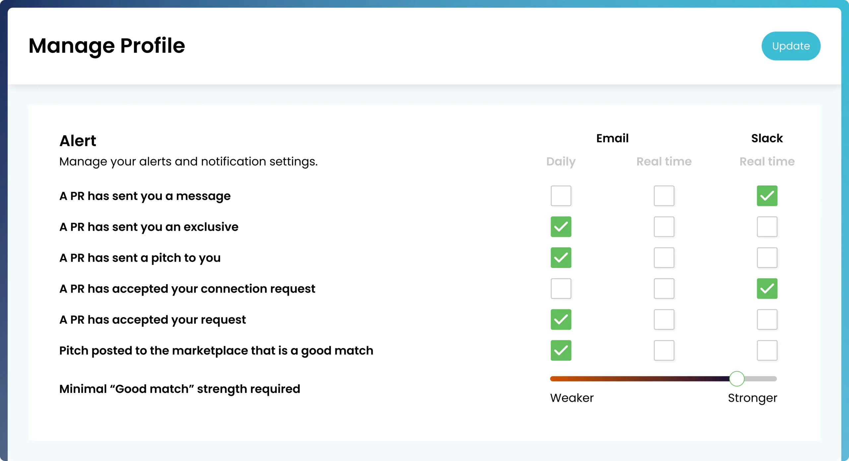Enable real-time email for exclusive alerts
The height and width of the screenshot is (461, 849).
(664, 227)
